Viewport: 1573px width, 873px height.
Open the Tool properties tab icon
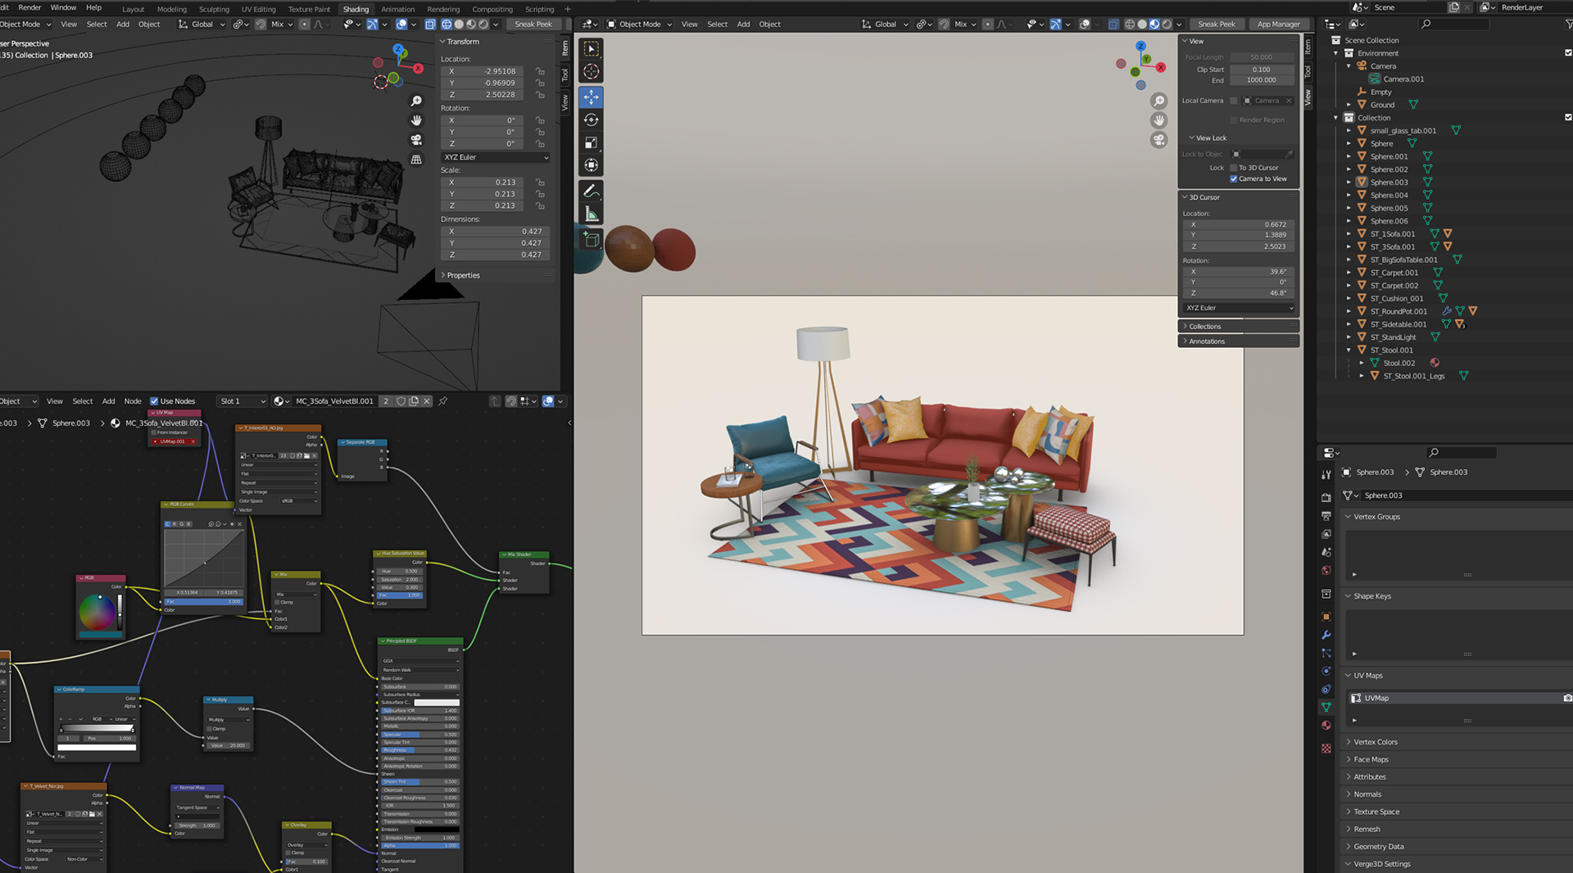pyautogui.click(x=1326, y=474)
